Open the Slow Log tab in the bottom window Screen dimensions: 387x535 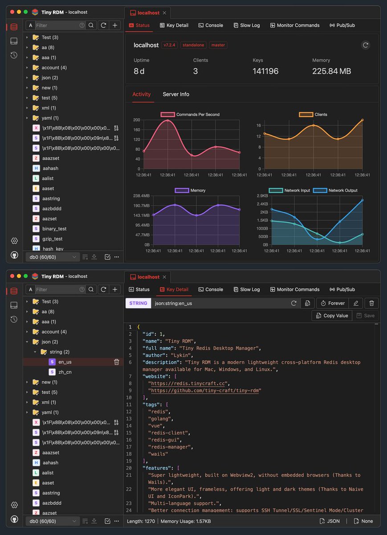[246, 289]
